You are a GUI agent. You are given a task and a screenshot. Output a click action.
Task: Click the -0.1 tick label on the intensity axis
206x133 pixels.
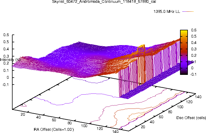[6, 85]
